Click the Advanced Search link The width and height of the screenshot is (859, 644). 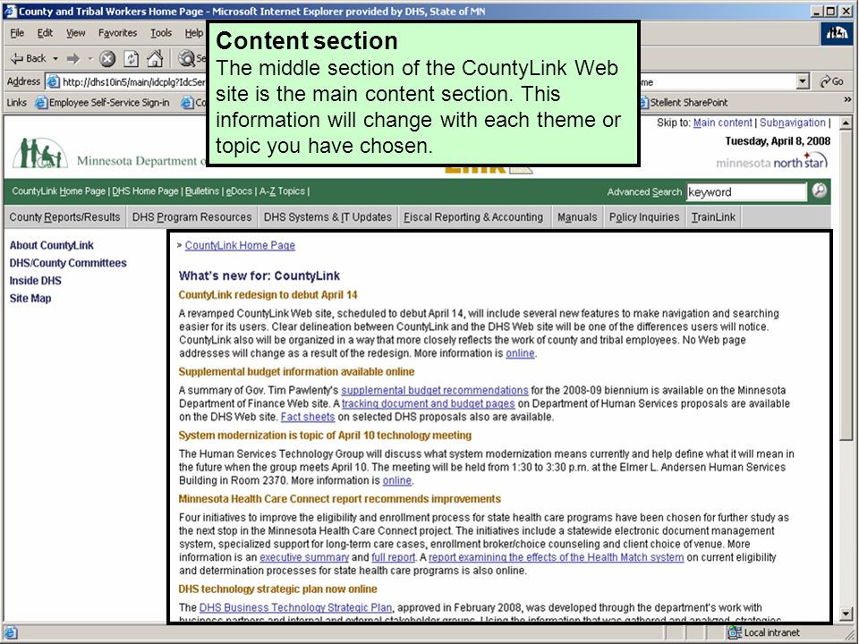click(644, 191)
